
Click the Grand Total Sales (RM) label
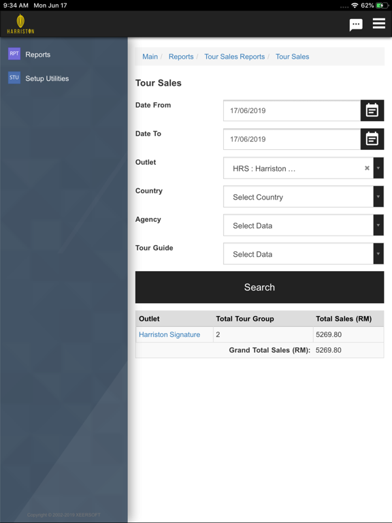(x=269, y=350)
